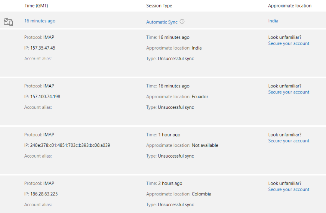Select the IPv6 address starting with 240e:378
Image resolution: width=326 pixels, height=213 pixels.
(x=70, y=145)
